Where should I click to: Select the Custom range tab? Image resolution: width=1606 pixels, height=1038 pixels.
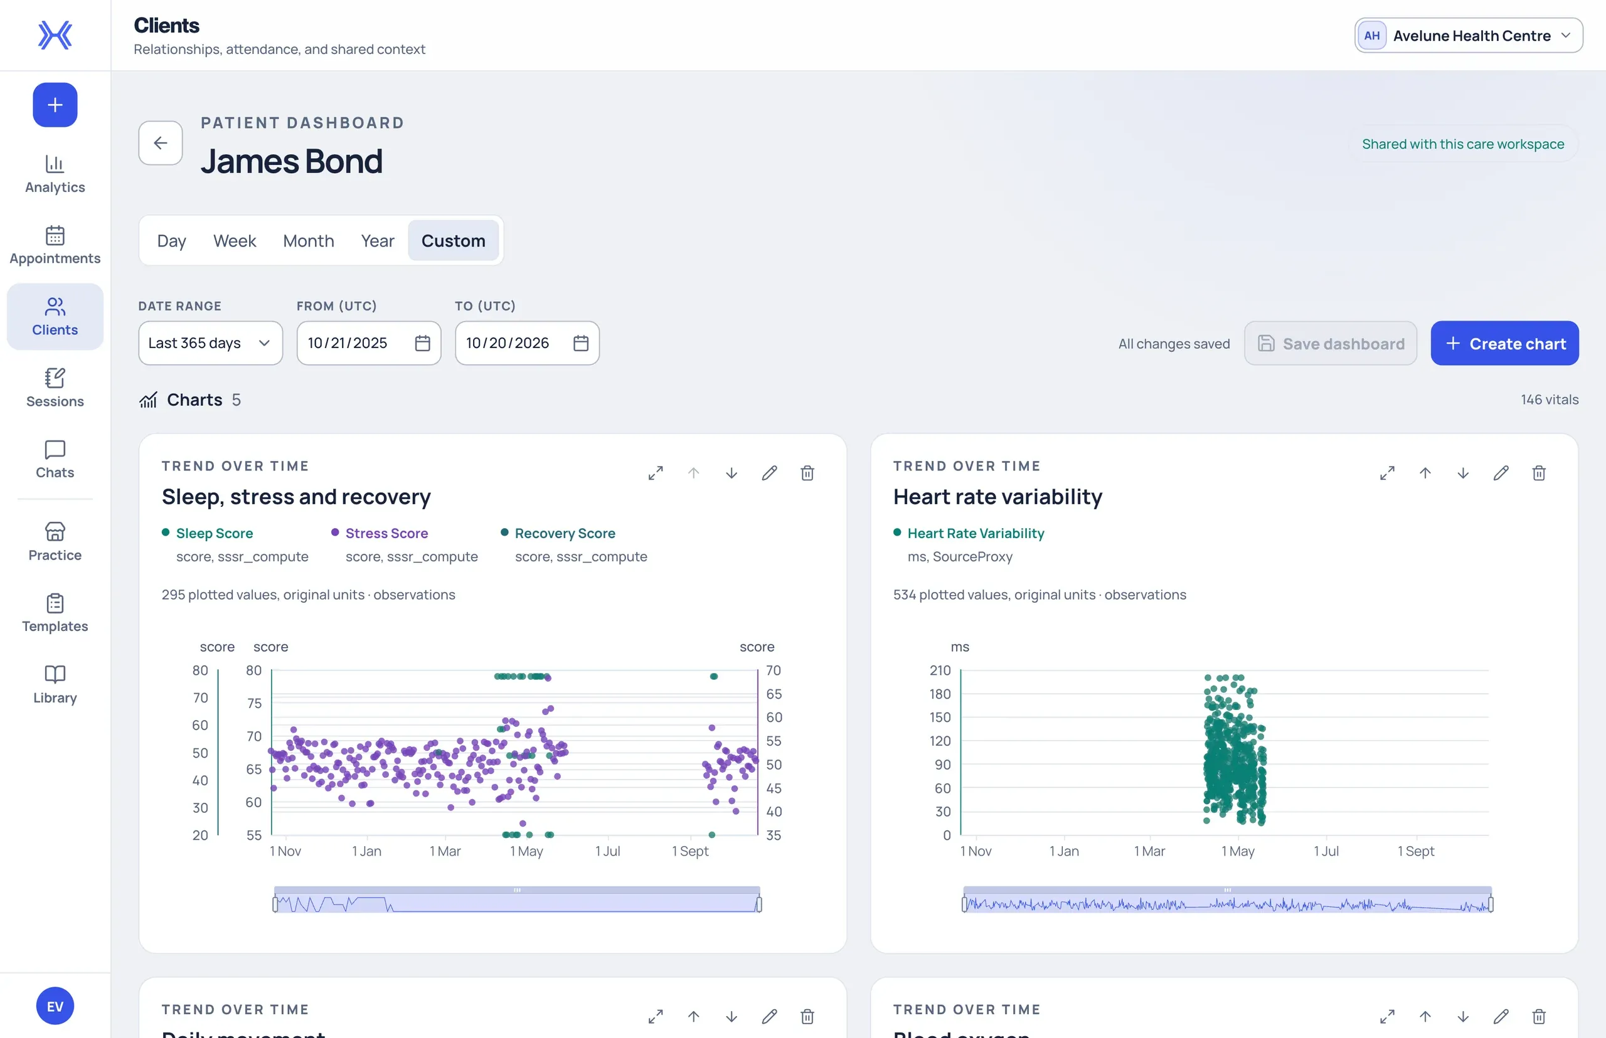pyautogui.click(x=453, y=241)
